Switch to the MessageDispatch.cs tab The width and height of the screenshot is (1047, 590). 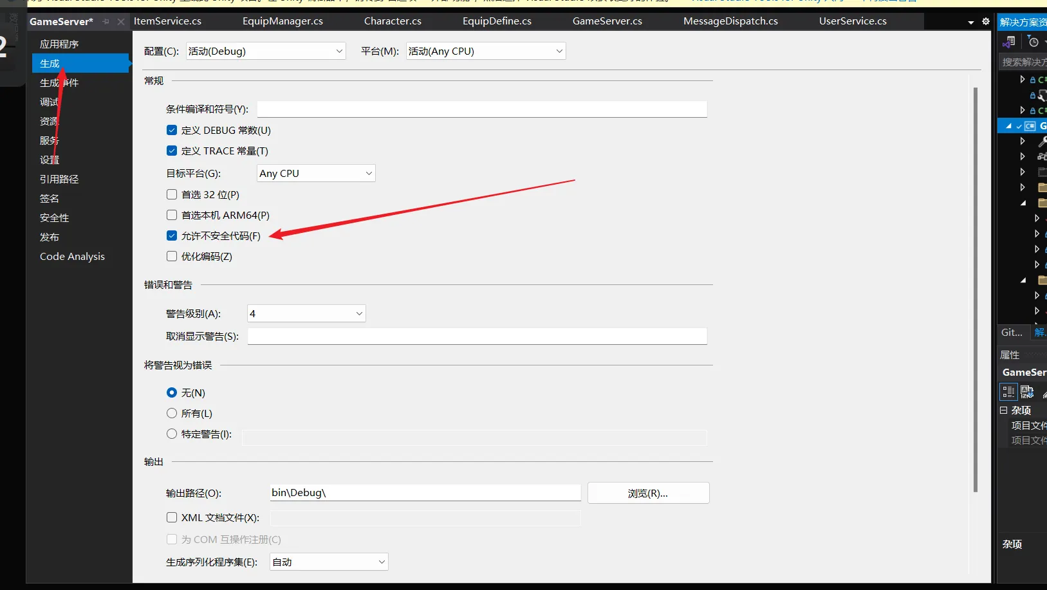pos(730,21)
